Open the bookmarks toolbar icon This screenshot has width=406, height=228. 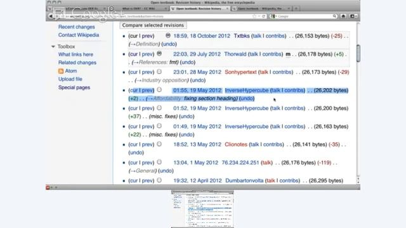click(x=352, y=16)
